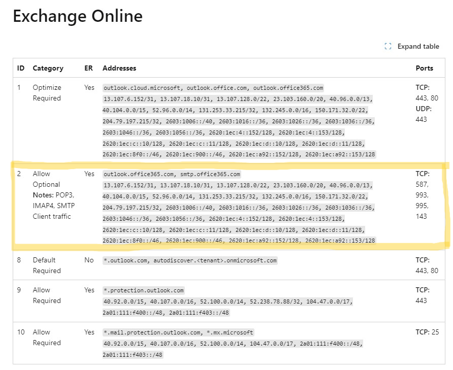Image resolution: width=453 pixels, height=370 pixels.
Task: Click 2a01:111:f403::/48 in row 10
Action: [x=133, y=355]
